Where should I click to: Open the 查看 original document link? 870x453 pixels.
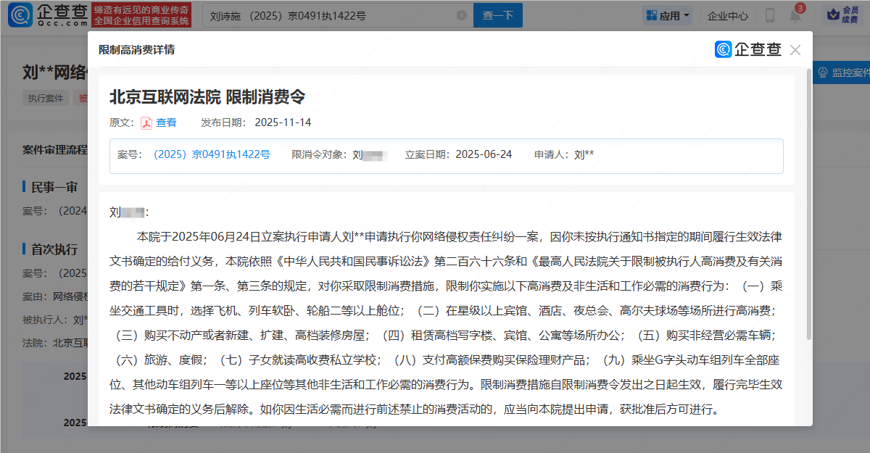point(166,122)
